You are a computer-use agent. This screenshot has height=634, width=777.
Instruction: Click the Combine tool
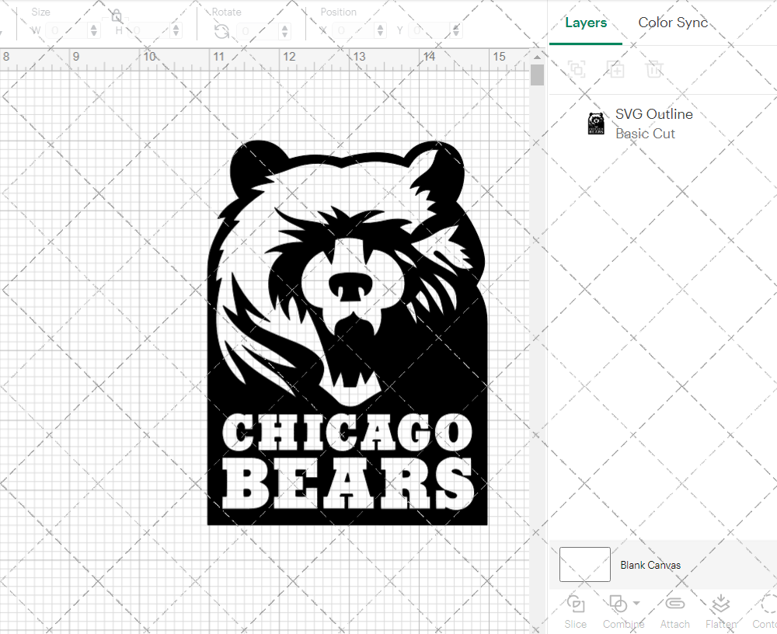[x=623, y=611]
